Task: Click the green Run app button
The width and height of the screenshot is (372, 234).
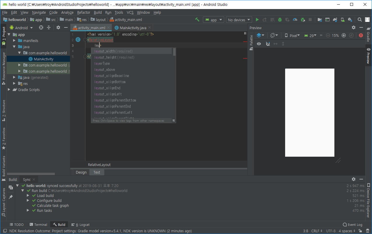Action: [x=257, y=20]
